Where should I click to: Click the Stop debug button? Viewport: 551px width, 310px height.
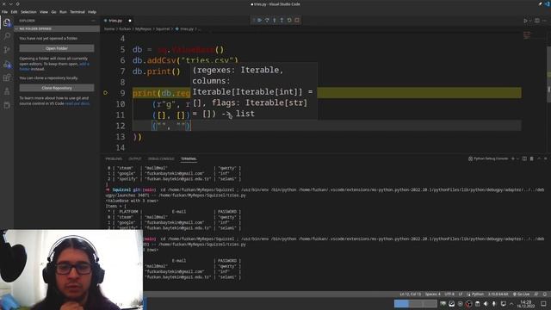(297, 21)
